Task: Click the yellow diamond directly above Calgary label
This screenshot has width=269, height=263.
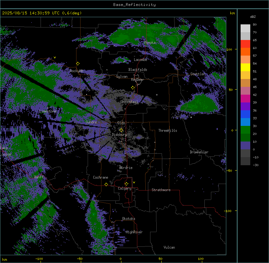Action: (126, 184)
